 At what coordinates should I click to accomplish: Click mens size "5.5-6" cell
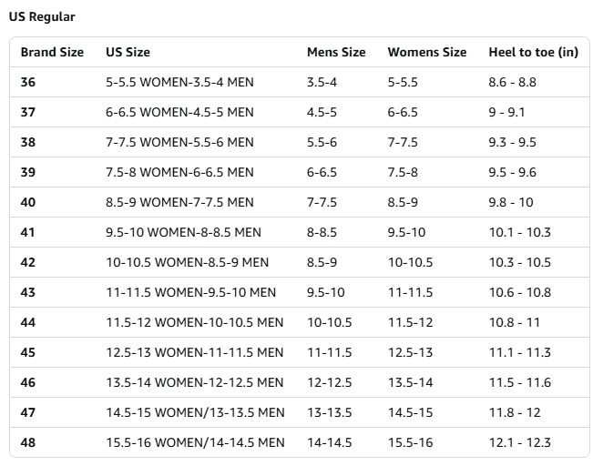[x=322, y=142]
